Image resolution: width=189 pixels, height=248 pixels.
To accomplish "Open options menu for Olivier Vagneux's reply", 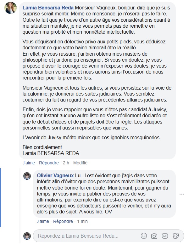I will tap(181, 194).
